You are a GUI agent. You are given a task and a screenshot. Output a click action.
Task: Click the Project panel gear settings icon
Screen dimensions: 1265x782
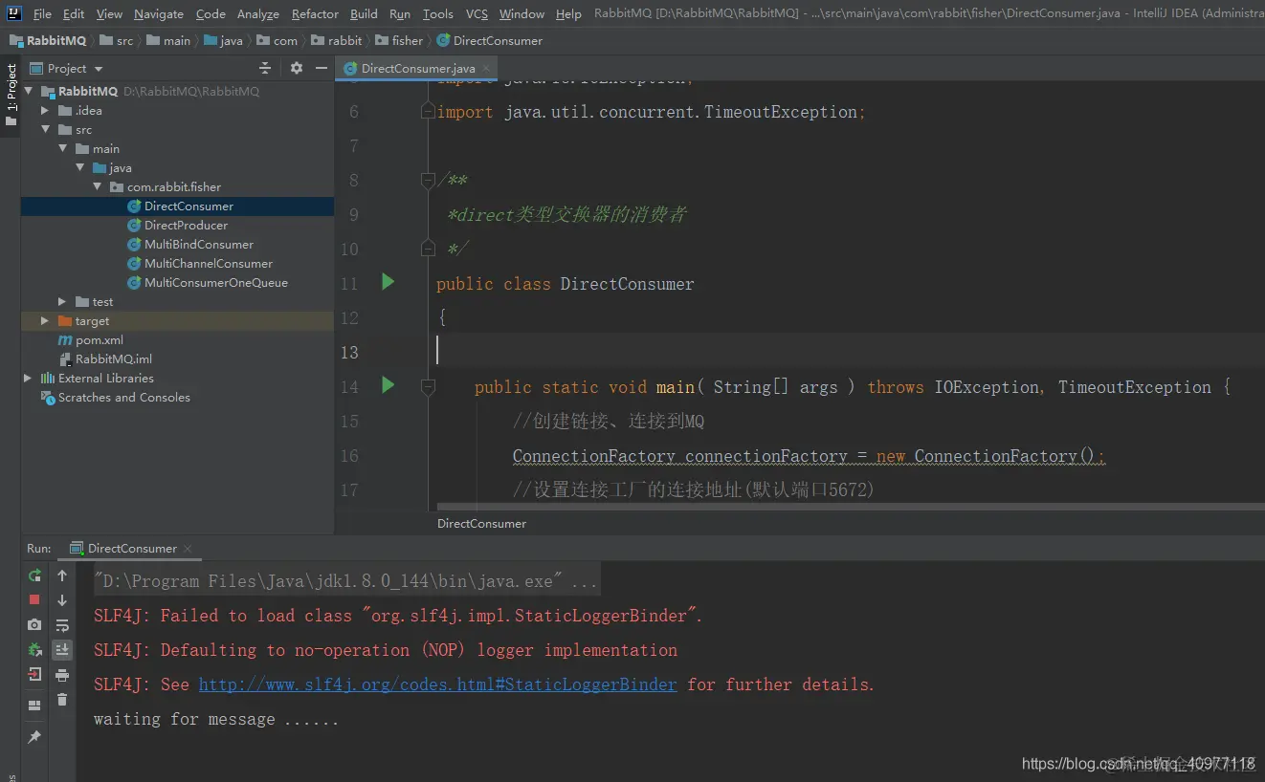[x=297, y=68]
